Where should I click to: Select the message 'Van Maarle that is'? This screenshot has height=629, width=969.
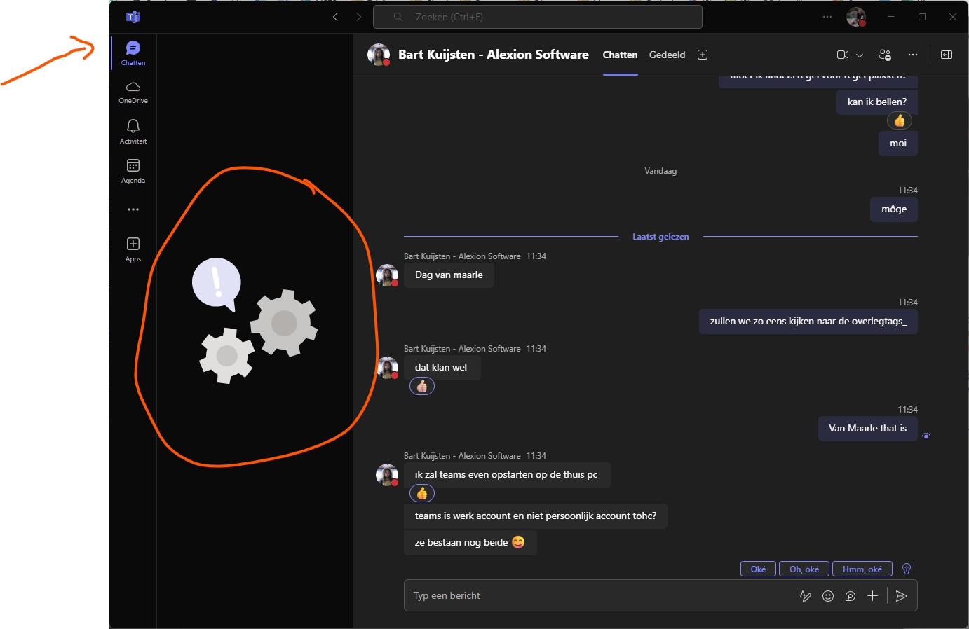(867, 429)
